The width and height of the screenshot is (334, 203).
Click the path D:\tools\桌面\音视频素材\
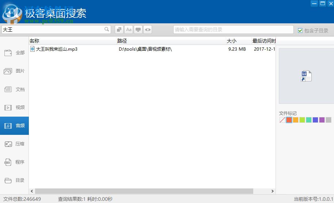145,49
